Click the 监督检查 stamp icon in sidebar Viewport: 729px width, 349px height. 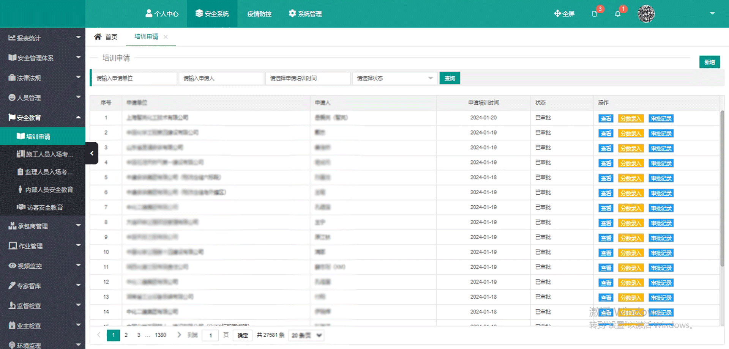(x=12, y=305)
